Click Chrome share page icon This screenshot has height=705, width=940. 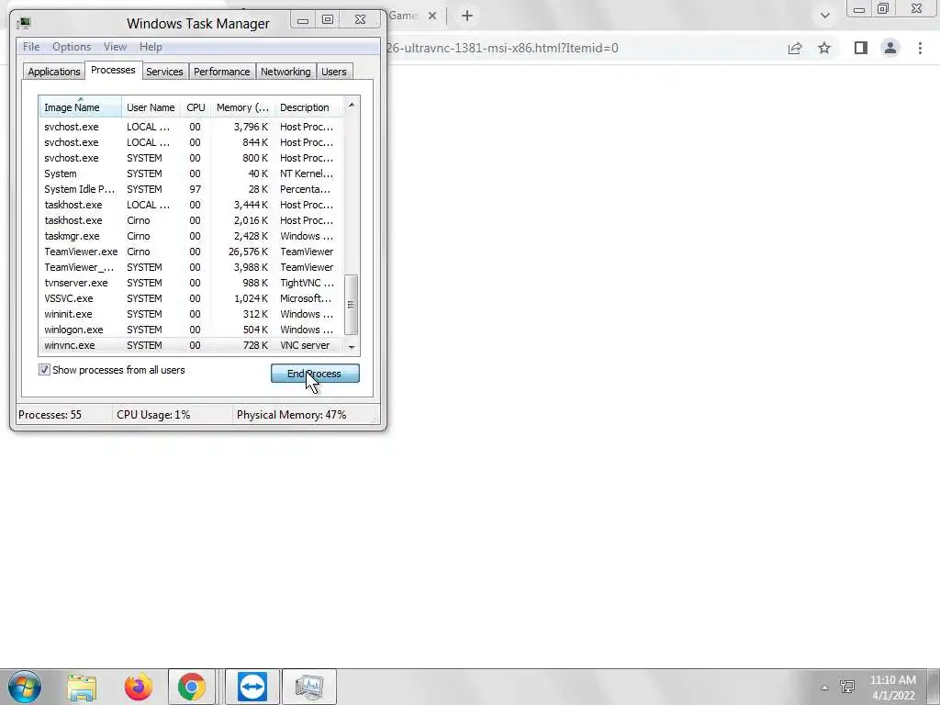(795, 48)
